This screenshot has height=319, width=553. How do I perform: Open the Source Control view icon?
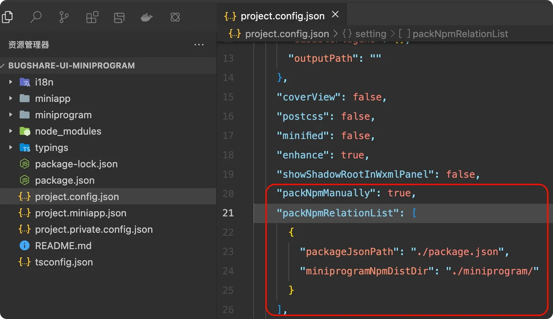click(x=64, y=17)
